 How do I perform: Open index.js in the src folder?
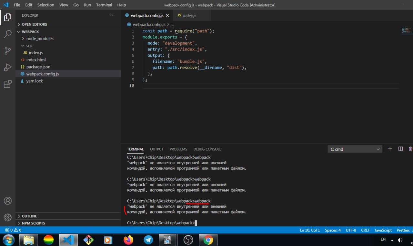pyautogui.click(x=68, y=53)
